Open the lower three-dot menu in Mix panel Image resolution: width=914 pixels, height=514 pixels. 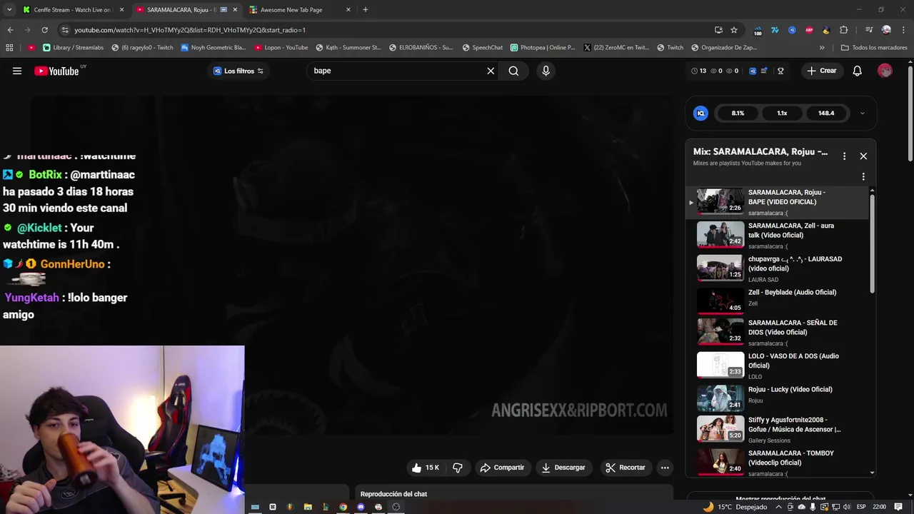pyautogui.click(x=863, y=176)
